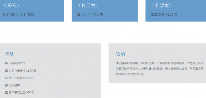Click the checkmark icon beside 无需维护
The height and width of the screenshot is (98, 206).
[x=6, y=85]
